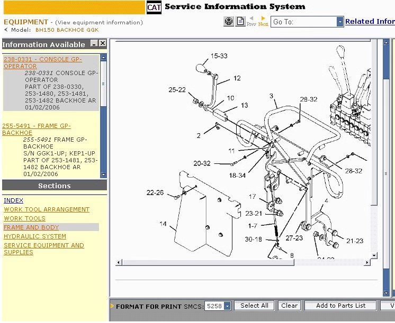Click main pane scrollbar down arrow
Image resolution: width=395 pixels, height=323 pixels.
tap(386, 293)
